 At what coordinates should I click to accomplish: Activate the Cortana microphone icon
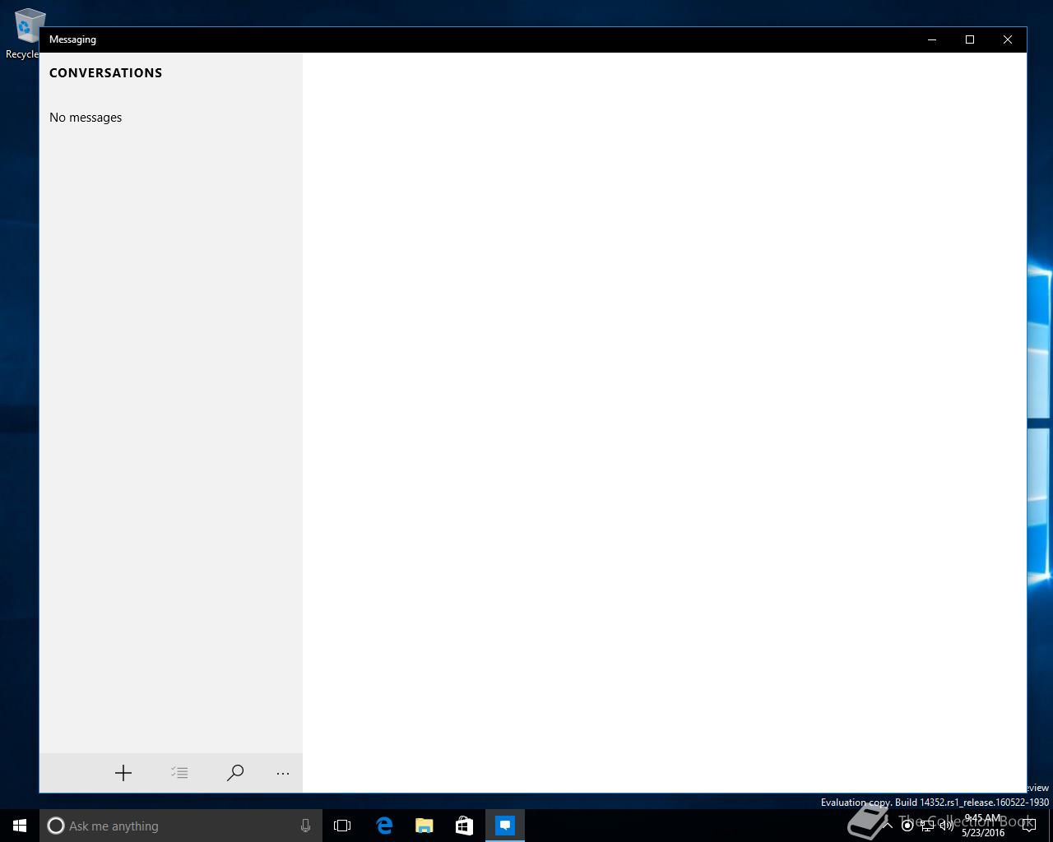tap(305, 826)
